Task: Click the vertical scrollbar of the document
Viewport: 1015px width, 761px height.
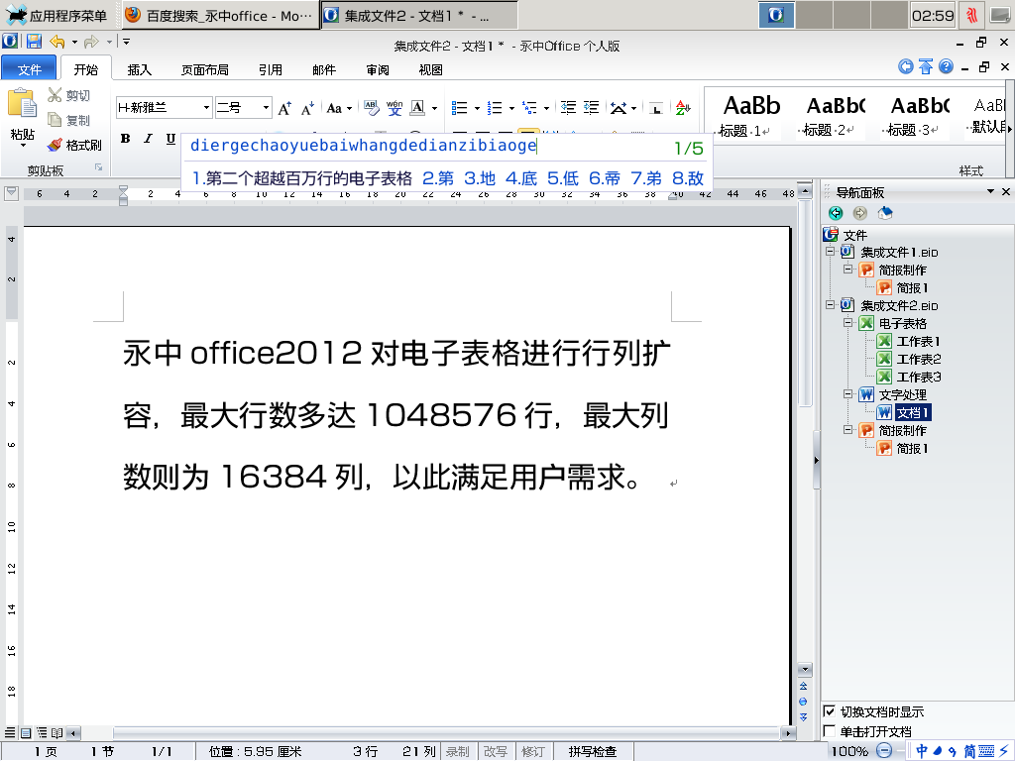Action: click(x=805, y=430)
